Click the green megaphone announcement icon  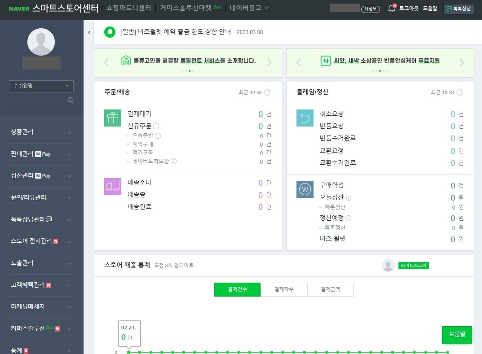click(x=110, y=32)
